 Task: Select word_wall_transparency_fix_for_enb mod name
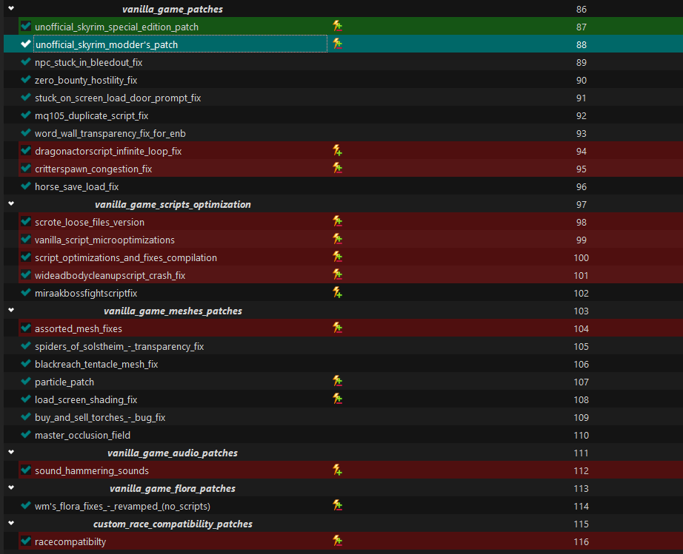point(110,133)
